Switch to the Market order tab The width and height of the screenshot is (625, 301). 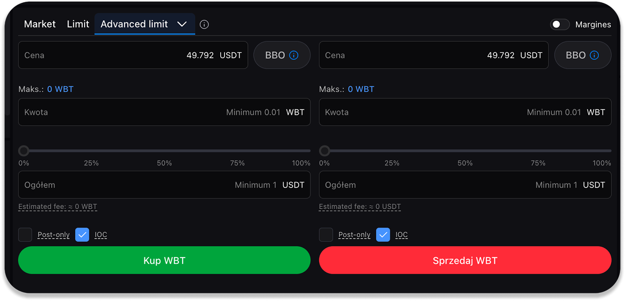click(x=40, y=24)
